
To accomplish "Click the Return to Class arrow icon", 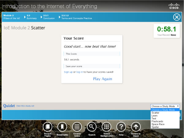I will [136, 126].
